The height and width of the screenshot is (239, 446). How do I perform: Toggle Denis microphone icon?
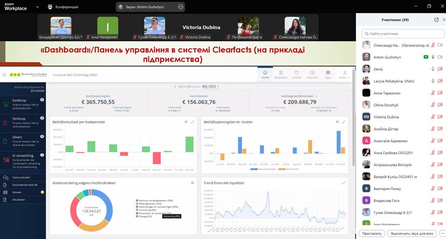pos(433,69)
